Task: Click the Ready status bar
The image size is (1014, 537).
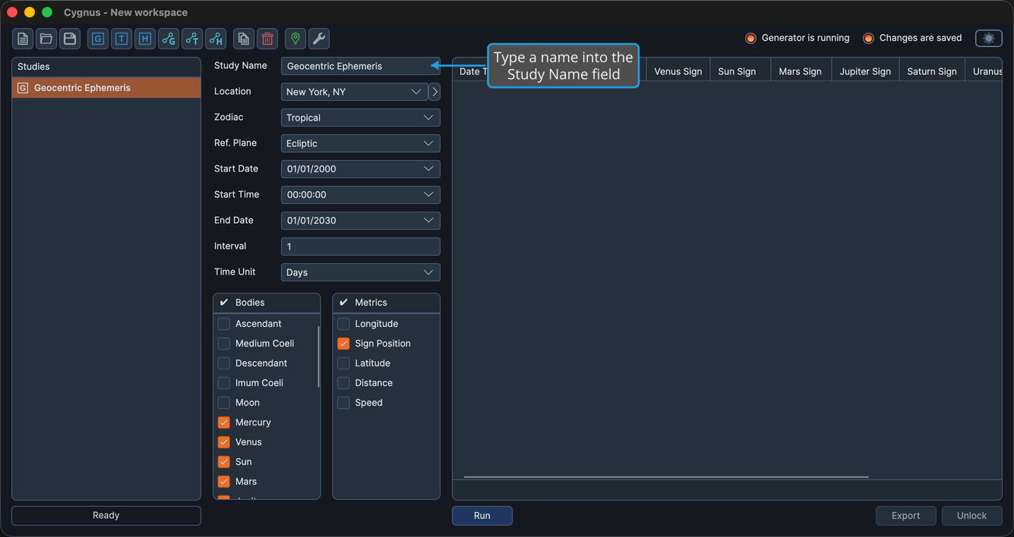Action: click(x=106, y=516)
